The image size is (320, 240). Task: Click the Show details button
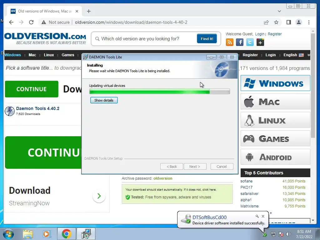[104, 100]
